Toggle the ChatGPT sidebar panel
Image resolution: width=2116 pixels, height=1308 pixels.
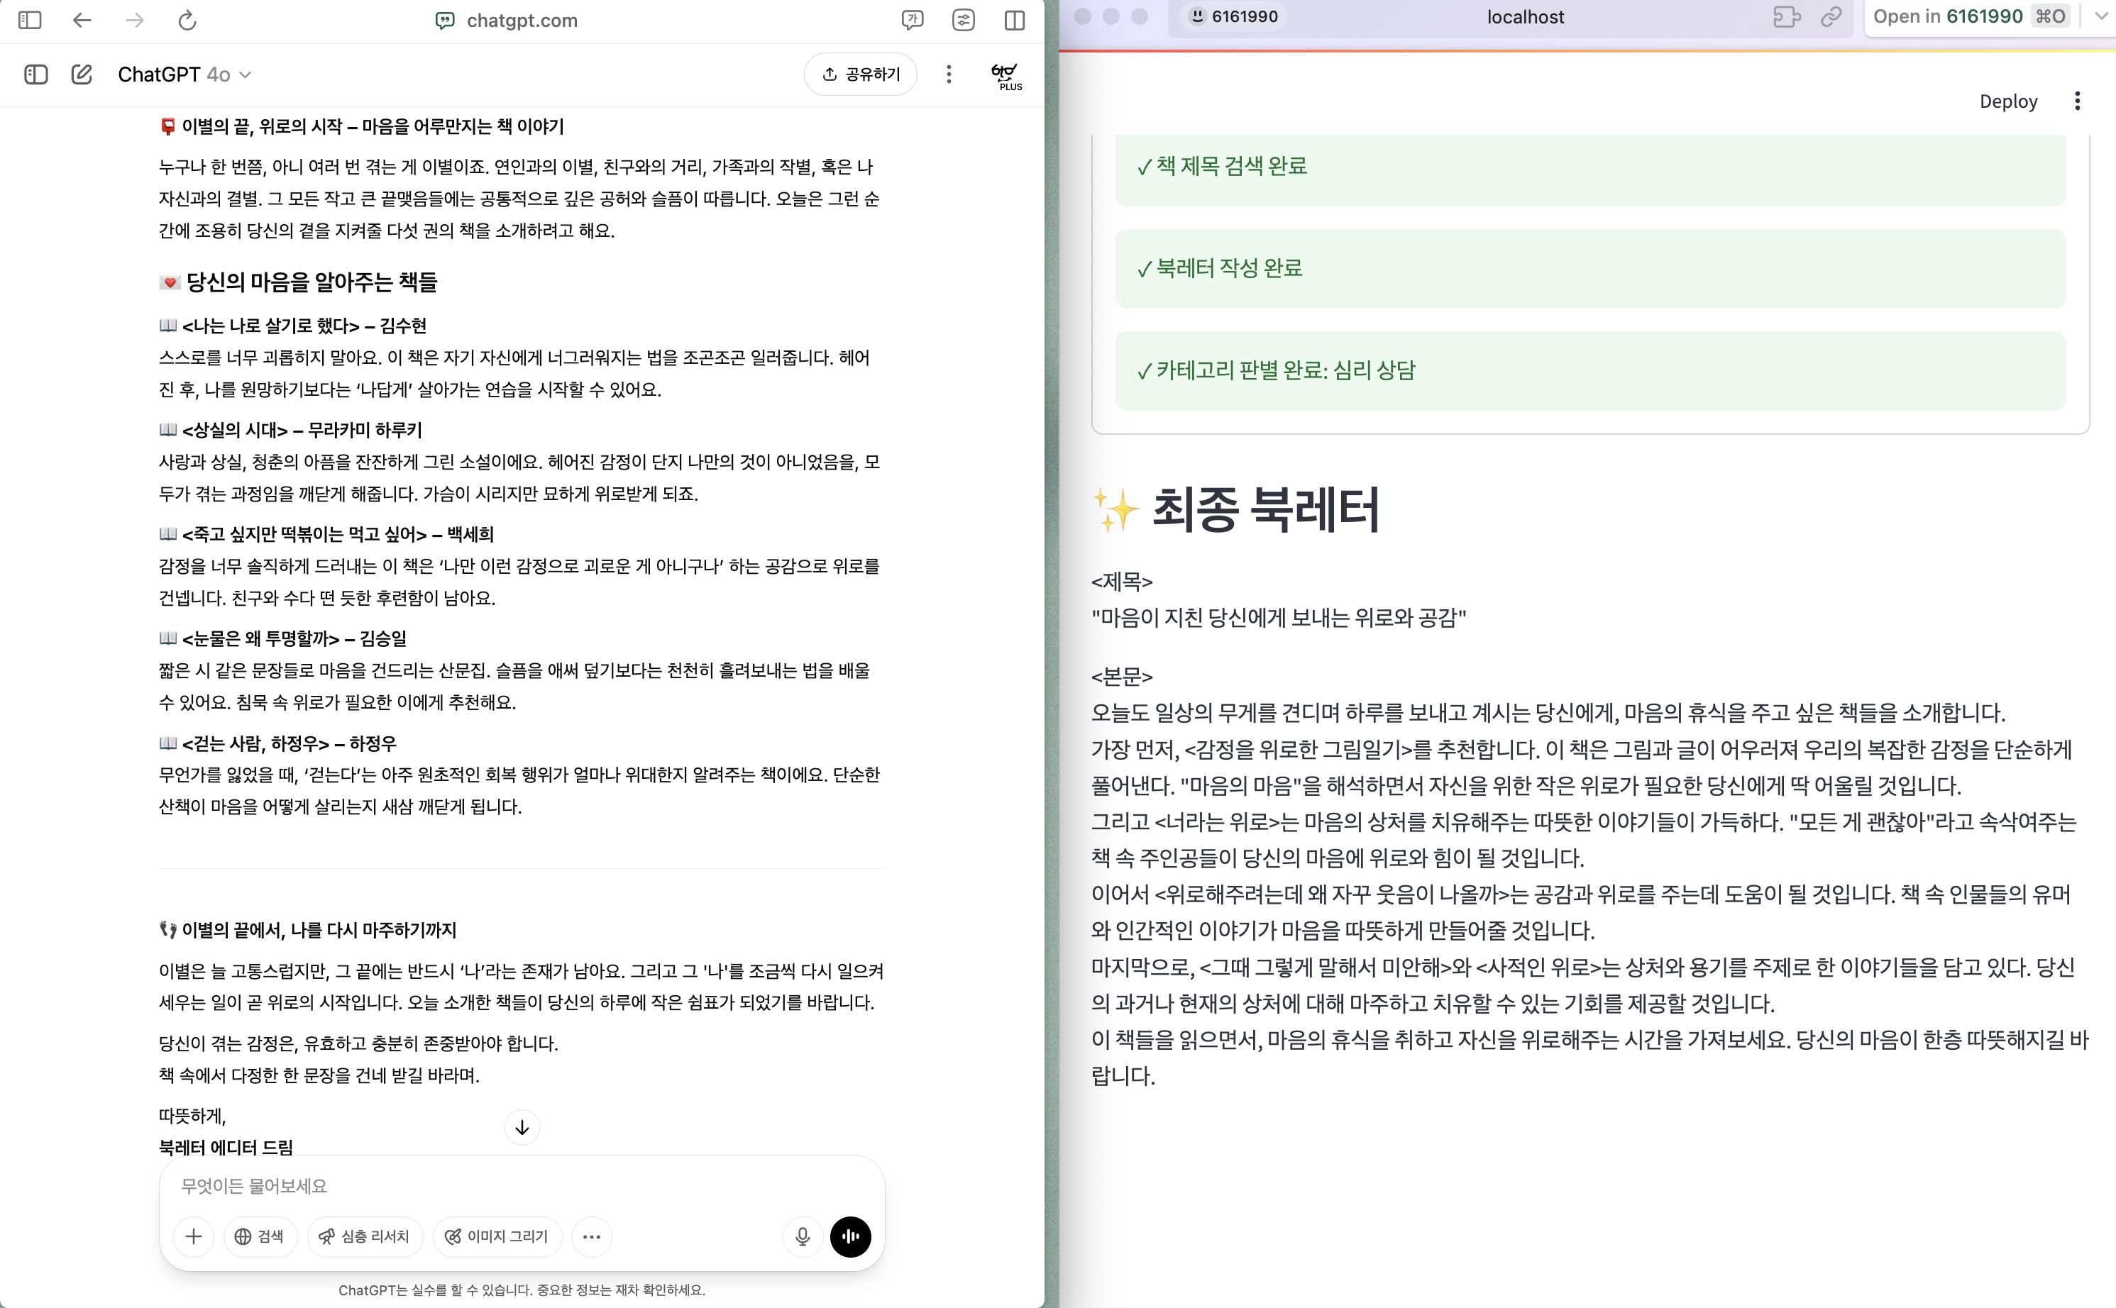[x=35, y=74]
